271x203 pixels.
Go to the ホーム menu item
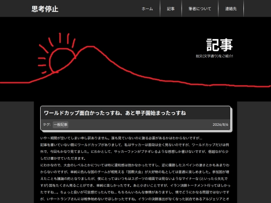(x=147, y=9)
